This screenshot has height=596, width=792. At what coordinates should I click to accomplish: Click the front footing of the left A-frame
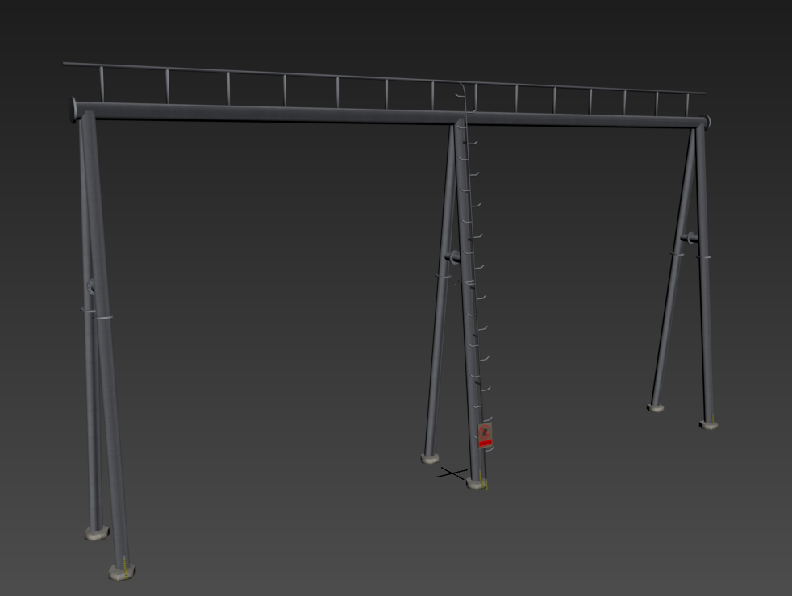[122, 572]
